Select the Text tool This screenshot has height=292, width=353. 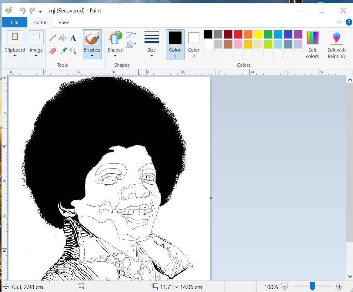pyautogui.click(x=73, y=38)
